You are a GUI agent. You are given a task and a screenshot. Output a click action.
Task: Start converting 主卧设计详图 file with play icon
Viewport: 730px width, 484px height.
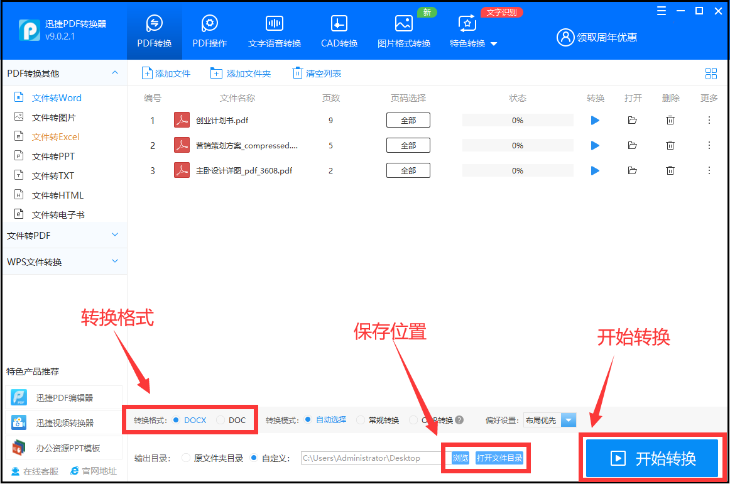coord(595,170)
